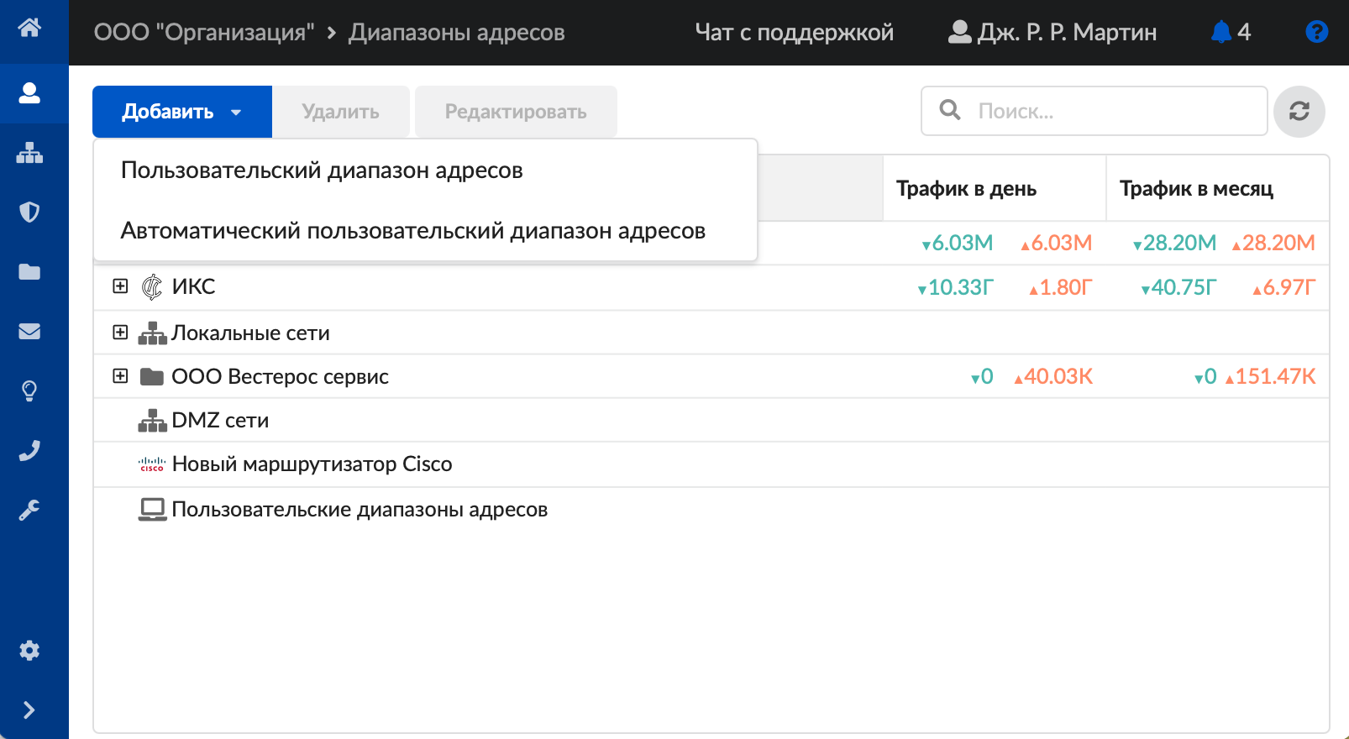Open the telephony phone sidebar icon
This screenshot has height=739, width=1349.
29,451
